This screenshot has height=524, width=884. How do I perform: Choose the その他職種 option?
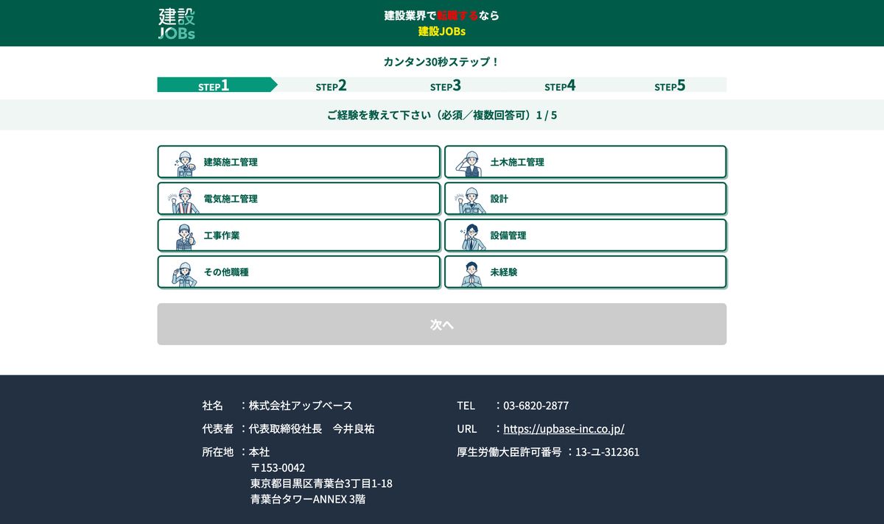[298, 272]
